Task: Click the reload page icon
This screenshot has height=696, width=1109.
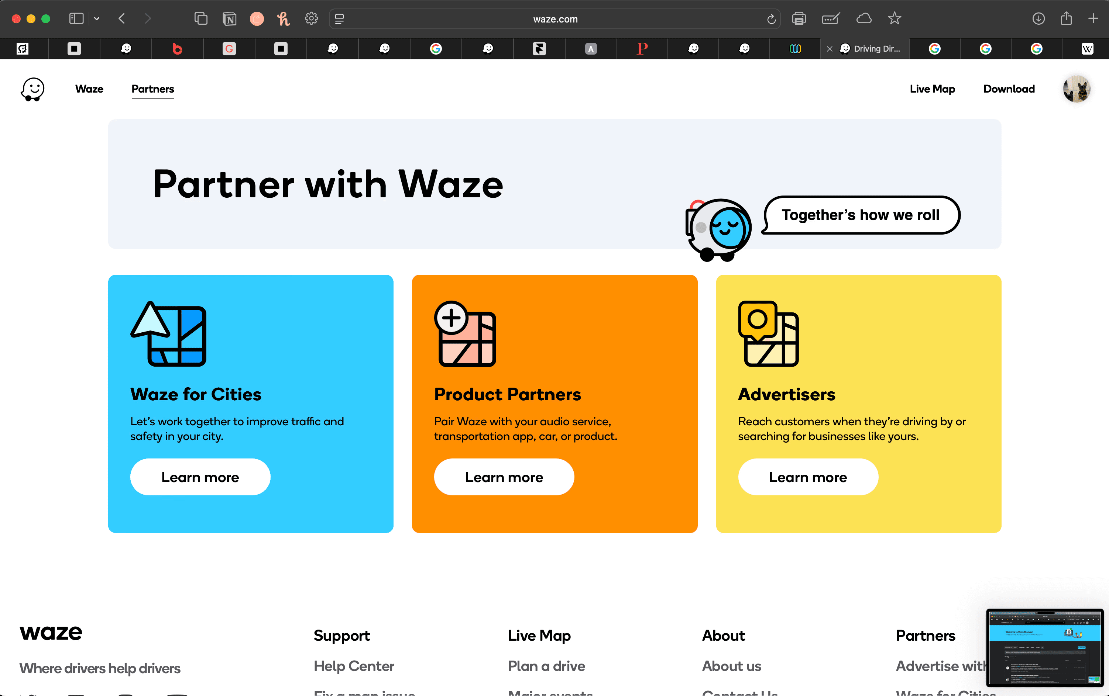Action: pos(772,19)
